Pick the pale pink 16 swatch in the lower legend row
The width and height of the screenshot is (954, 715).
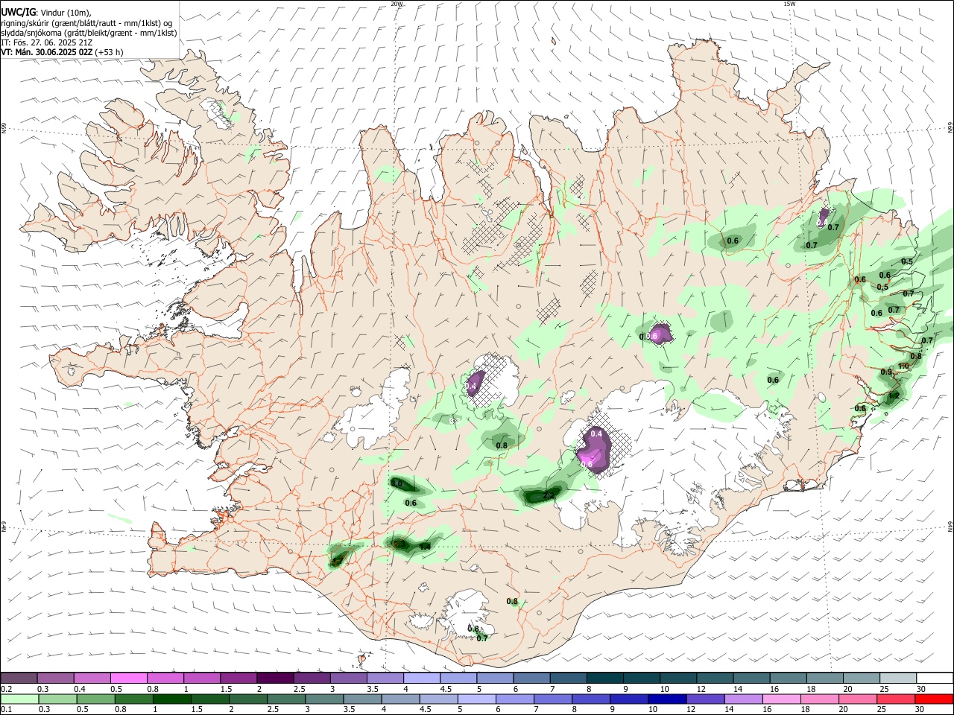(x=781, y=699)
